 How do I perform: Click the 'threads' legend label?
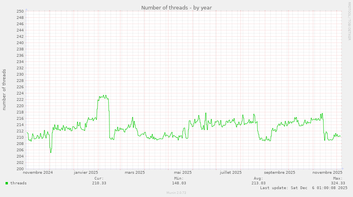tap(18, 183)
